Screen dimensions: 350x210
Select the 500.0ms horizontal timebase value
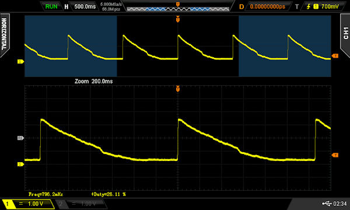click(x=85, y=6)
